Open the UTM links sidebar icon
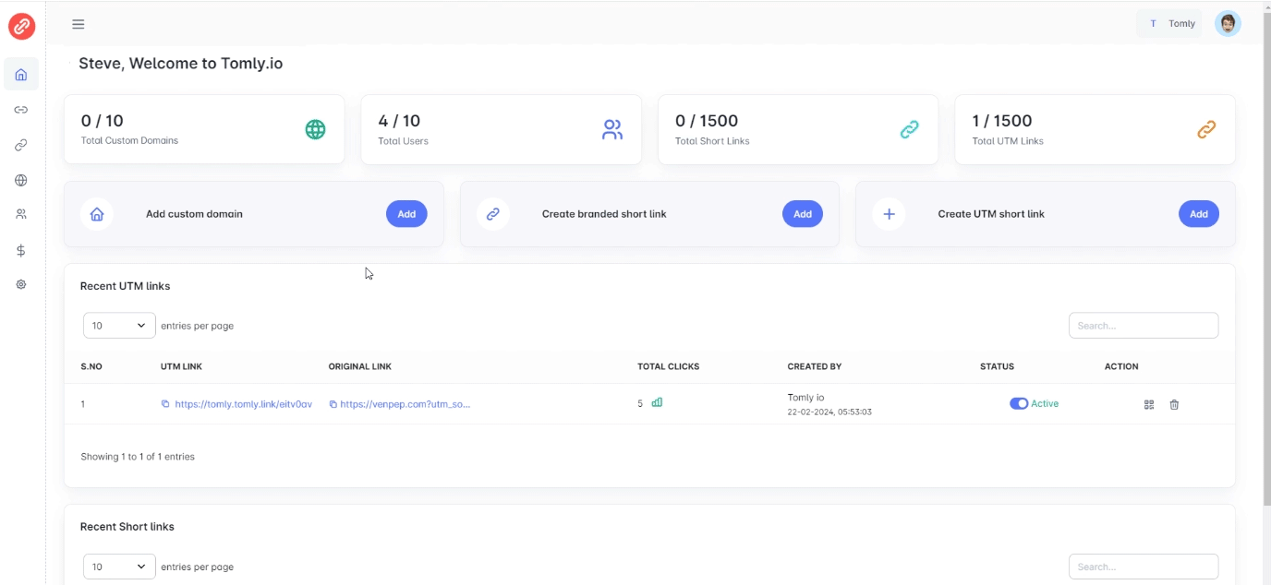Screen dimensions: 1271x585 [x=21, y=145]
